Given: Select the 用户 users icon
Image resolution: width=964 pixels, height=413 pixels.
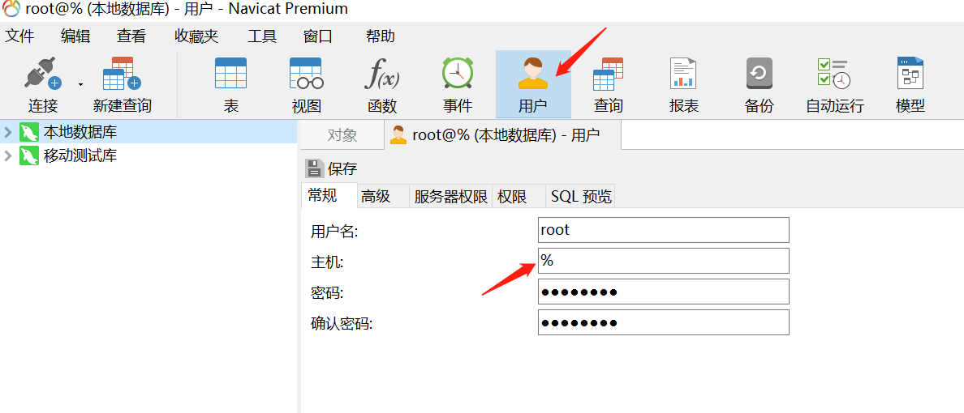Looking at the screenshot, I should (x=533, y=85).
